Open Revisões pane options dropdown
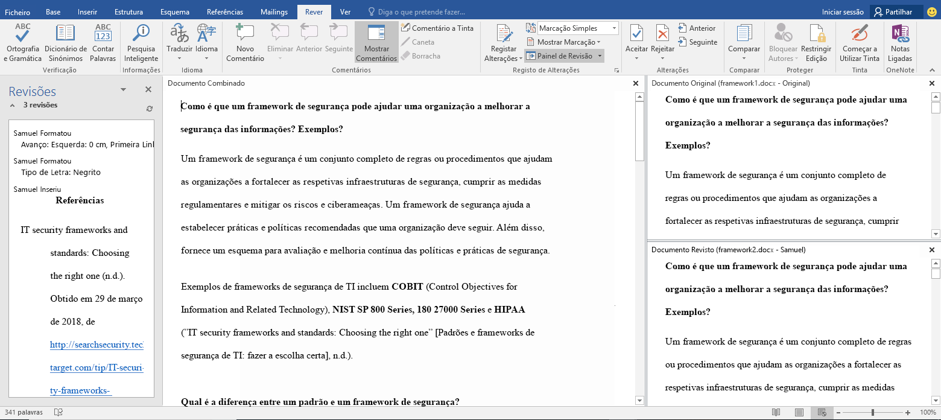 click(124, 89)
